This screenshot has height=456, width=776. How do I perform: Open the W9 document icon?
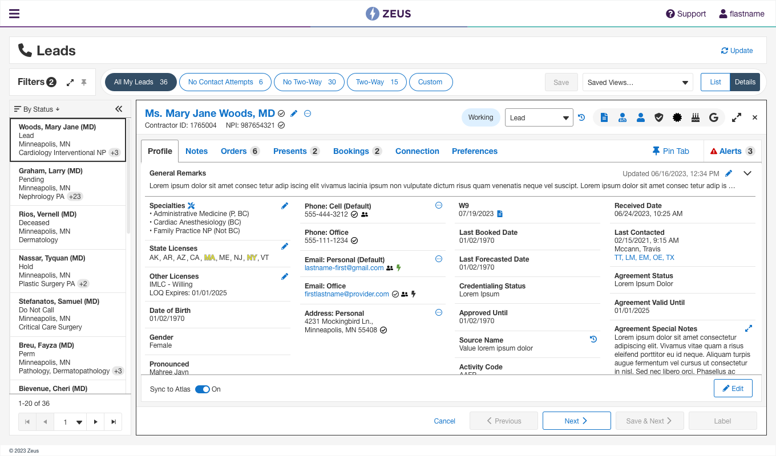(x=500, y=214)
